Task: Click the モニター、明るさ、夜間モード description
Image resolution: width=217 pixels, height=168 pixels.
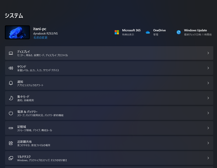Action: [x=42, y=55]
